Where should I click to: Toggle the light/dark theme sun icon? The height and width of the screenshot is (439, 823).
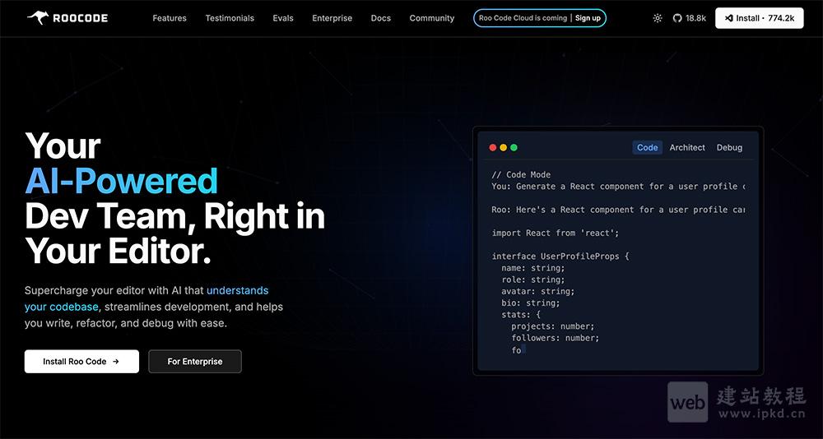coord(657,18)
